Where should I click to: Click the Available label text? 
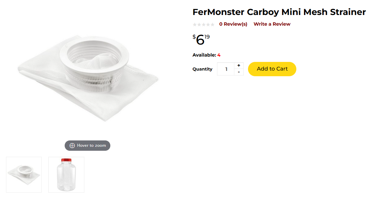point(204,55)
